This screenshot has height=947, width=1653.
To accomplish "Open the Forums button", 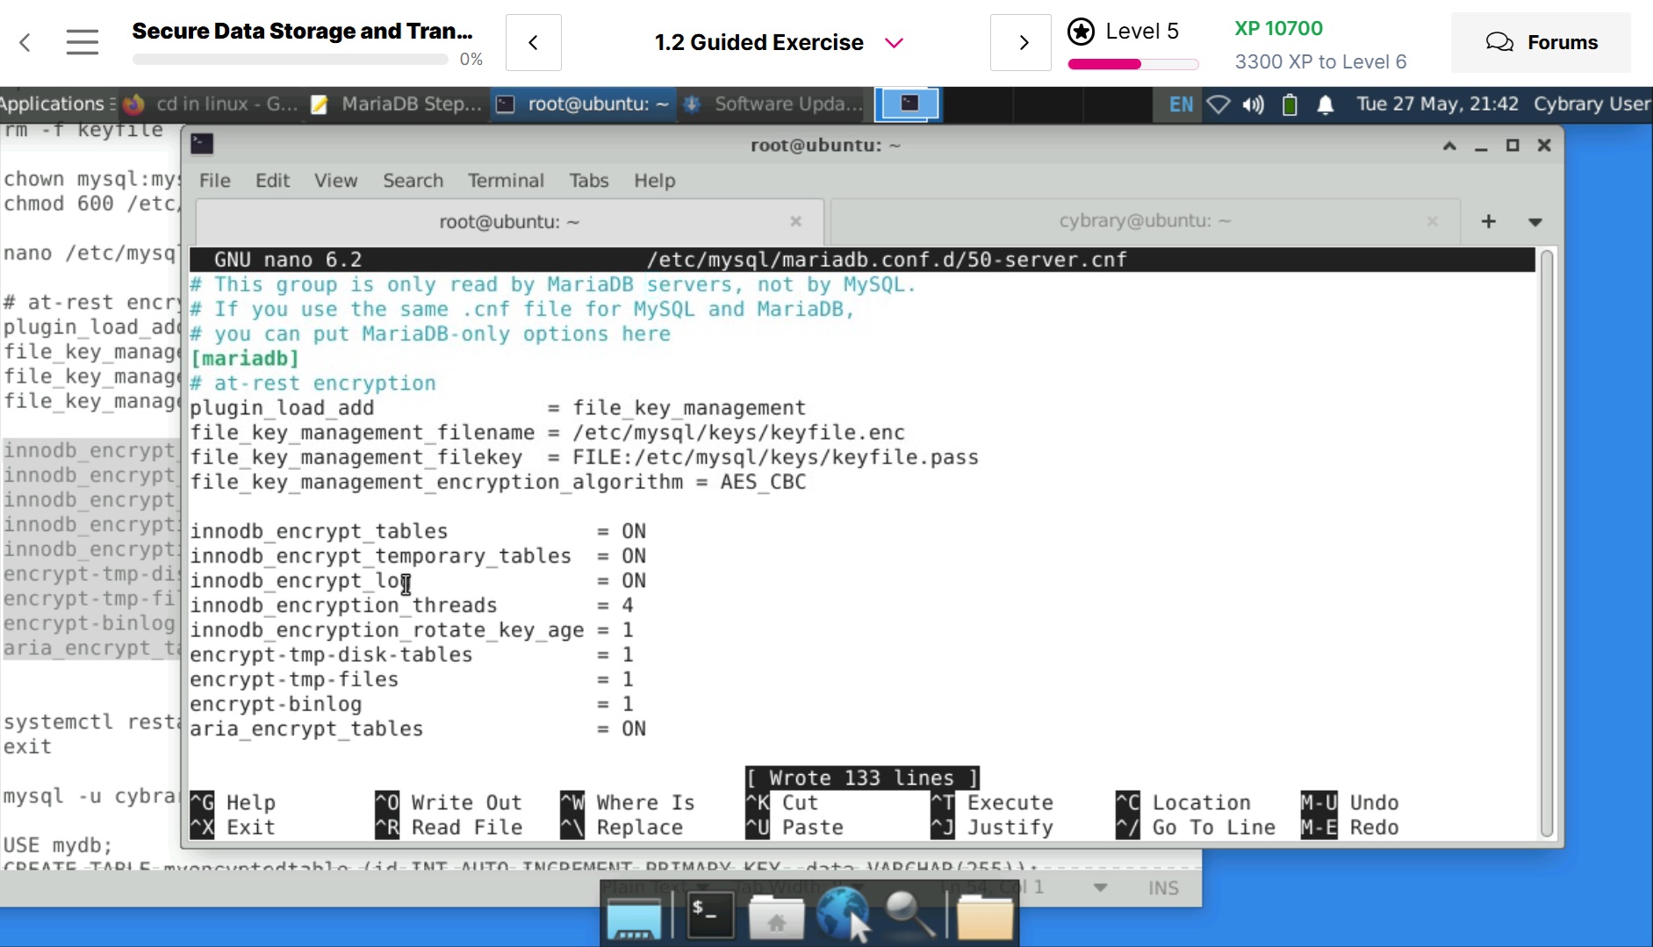I will [x=1541, y=42].
